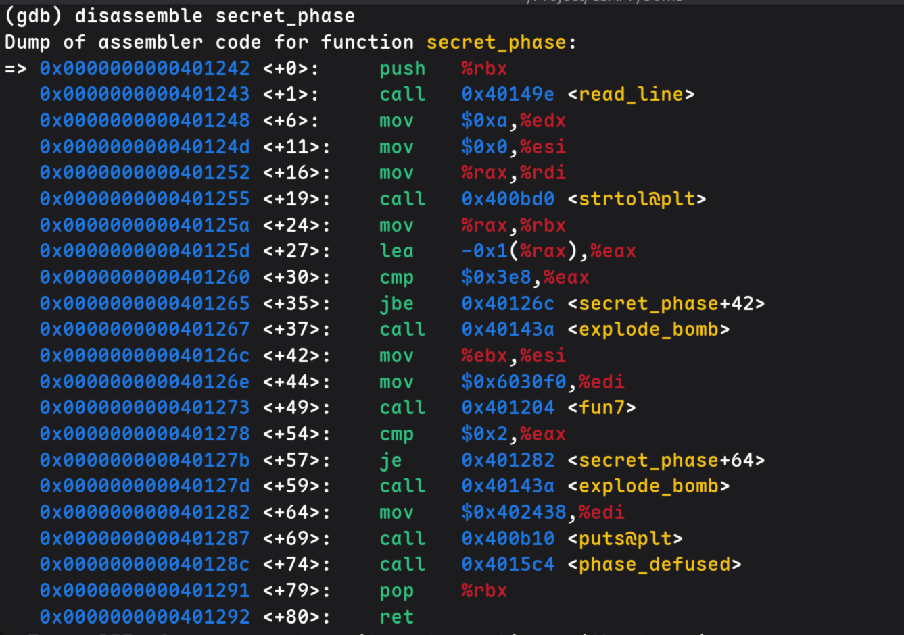The height and width of the screenshot is (635, 904).
Task: Select call target address 0x4015c4
Action: click(x=508, y=564)
